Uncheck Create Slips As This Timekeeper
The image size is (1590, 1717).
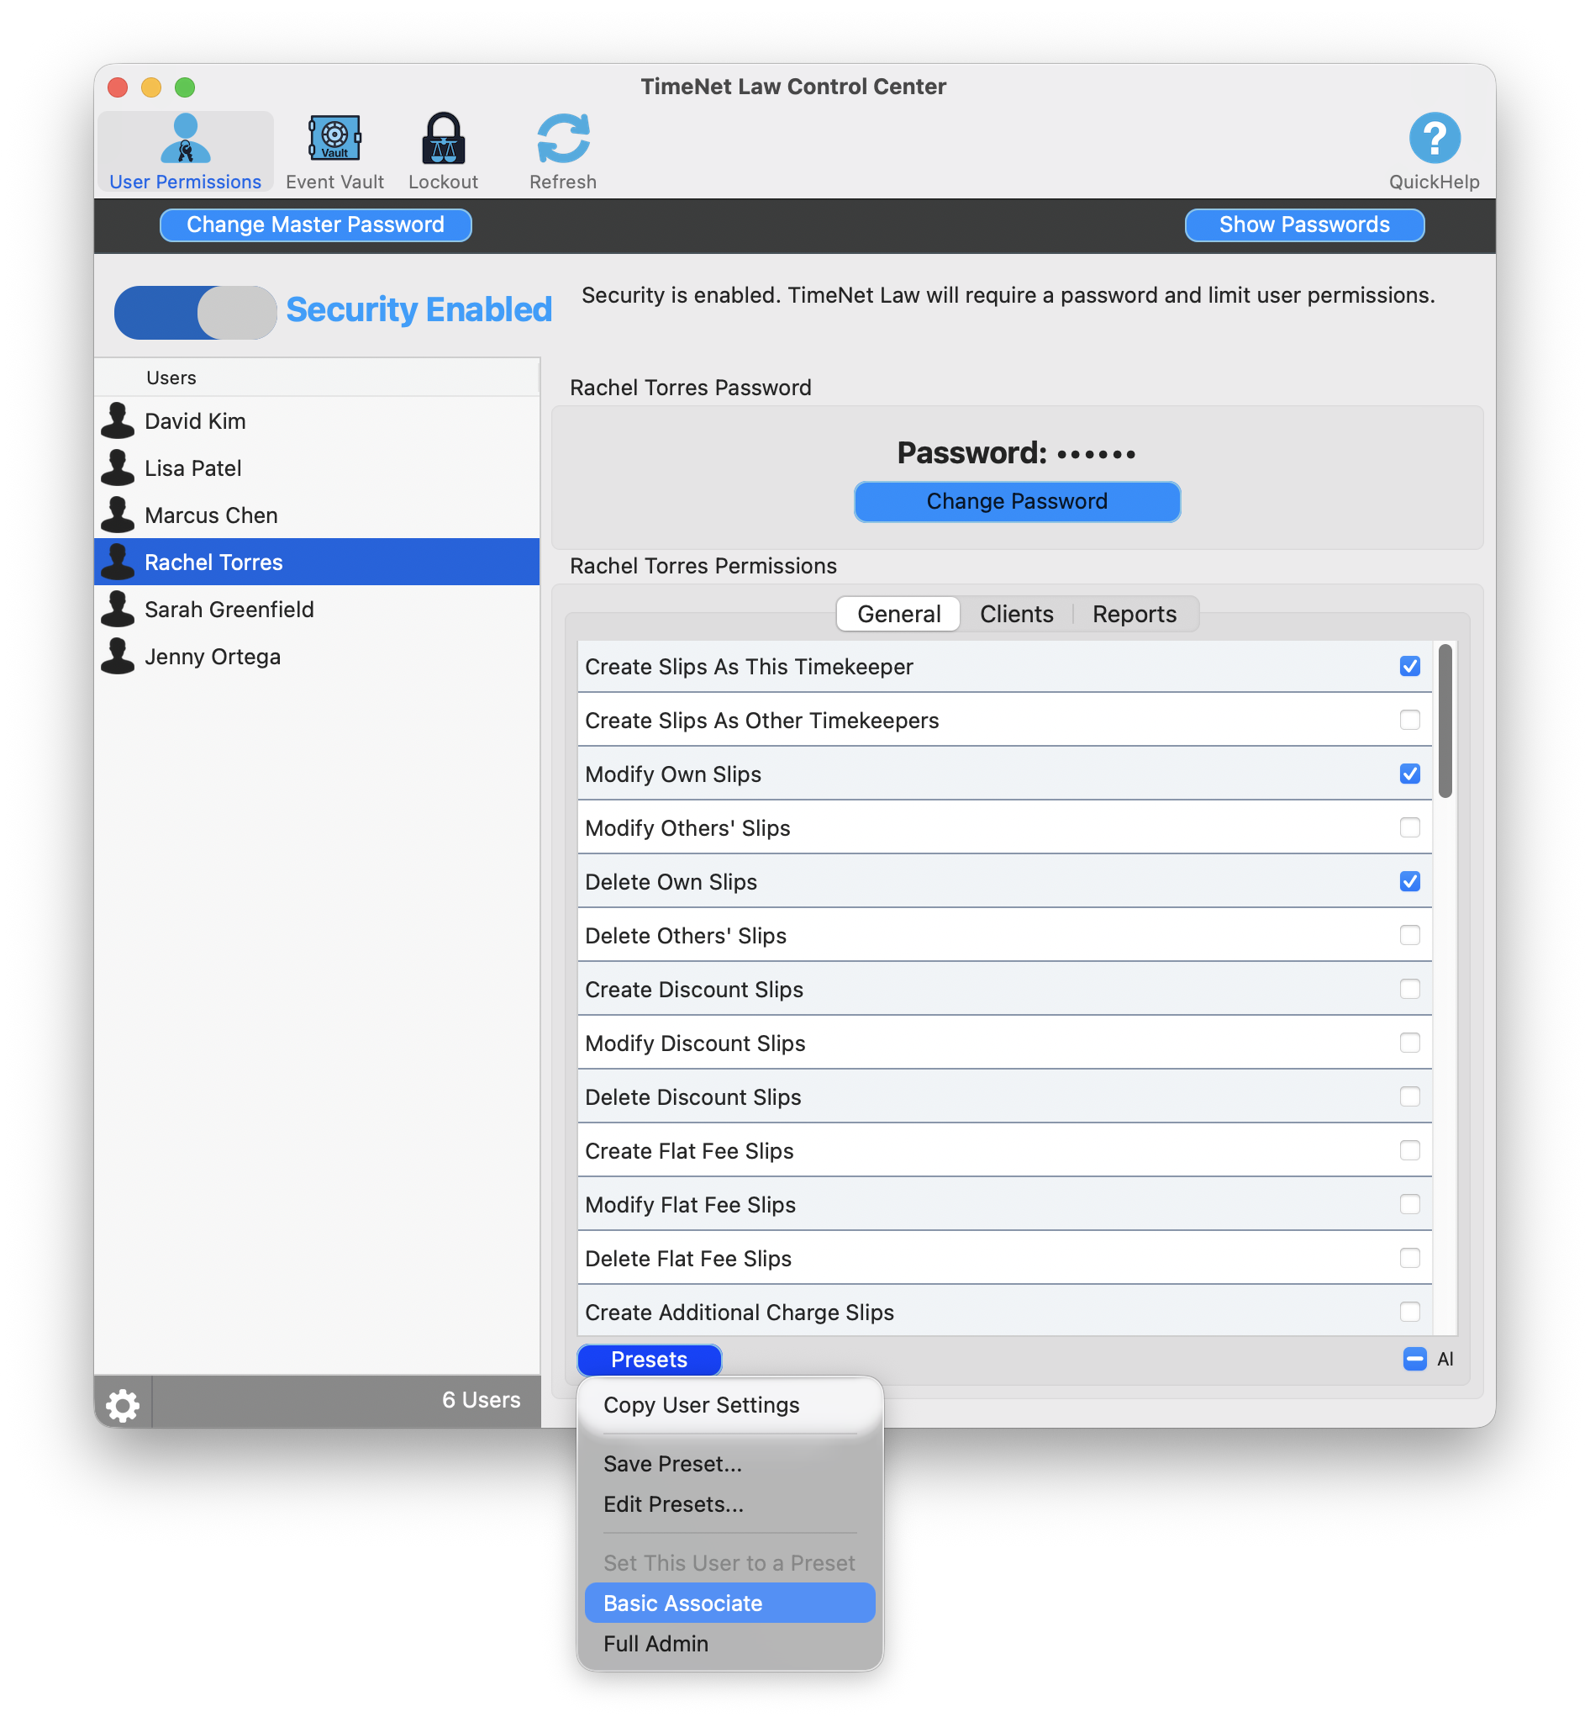coord(1409,666)
